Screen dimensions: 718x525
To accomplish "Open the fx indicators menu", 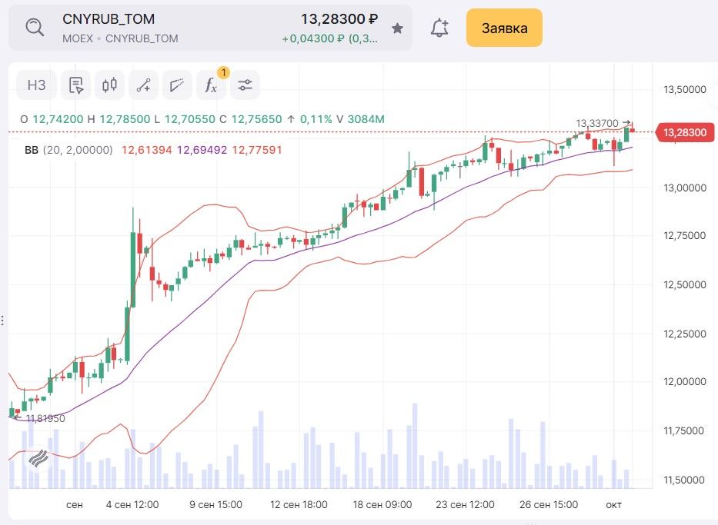I will [x=211, y=85].
